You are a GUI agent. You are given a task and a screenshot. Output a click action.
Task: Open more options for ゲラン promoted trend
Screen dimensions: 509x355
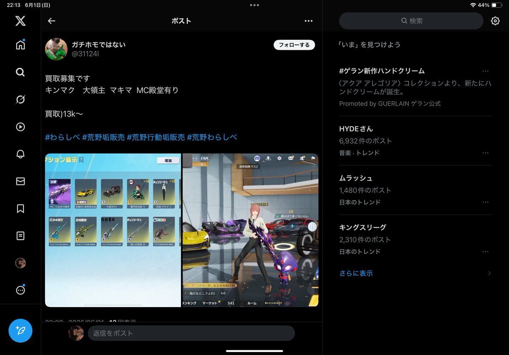tap(486, 71)
